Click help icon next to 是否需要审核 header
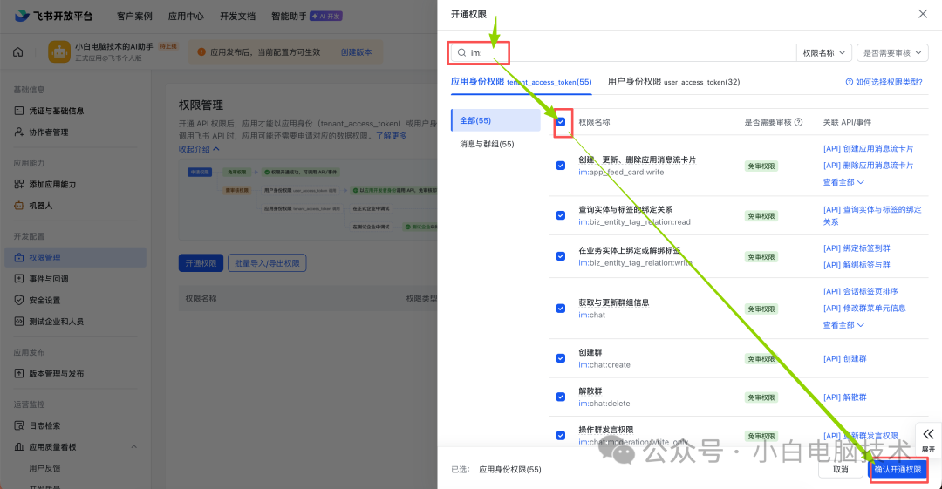 click(798, 122)
